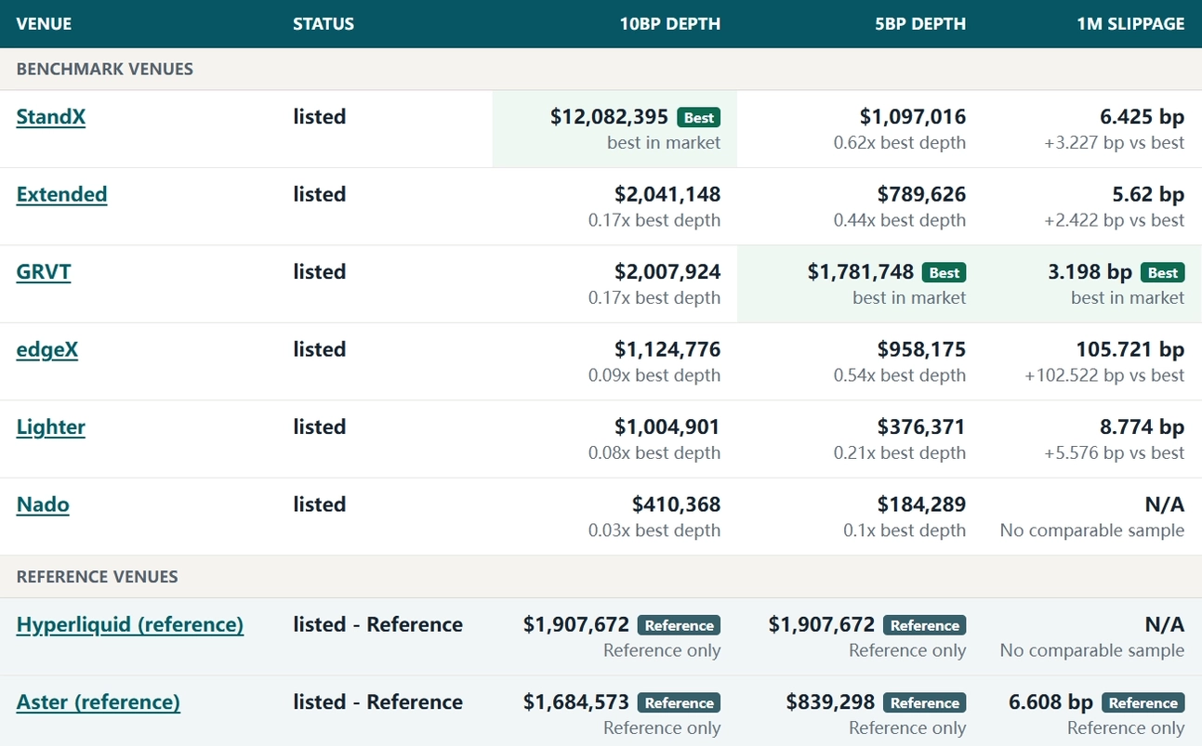
Task: Click the STATUS column header
Action: pyautogui.click(x=324, y=24)
